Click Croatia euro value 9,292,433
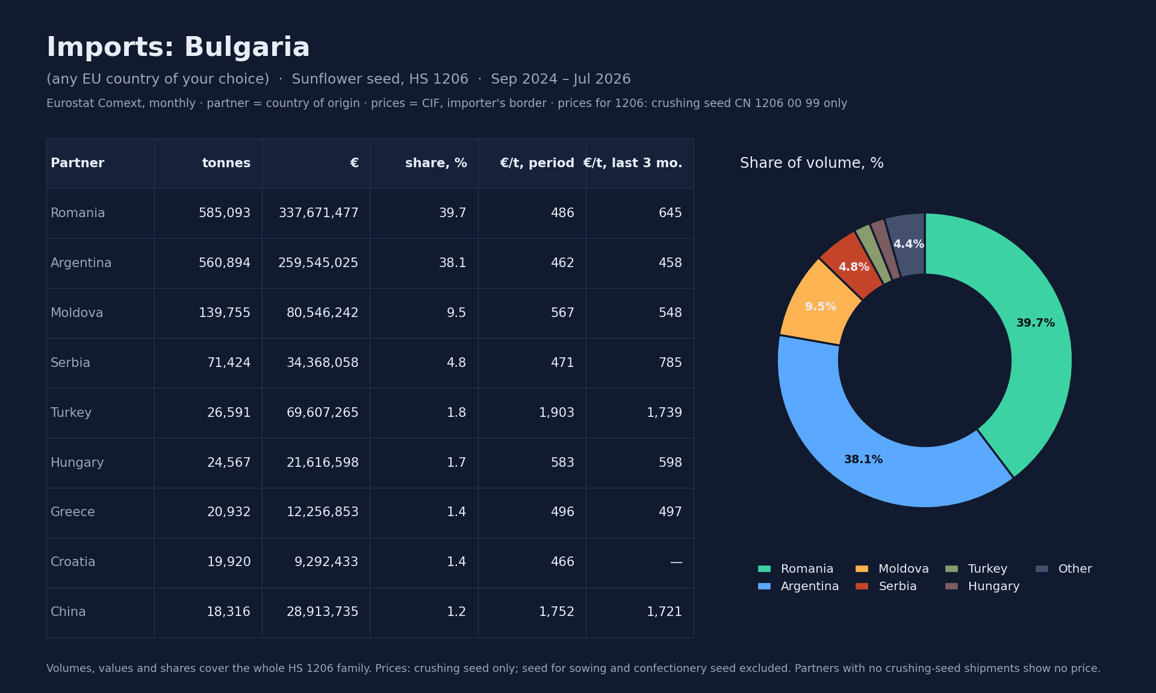Viewport: 1156px width, 693px height. 326,562
